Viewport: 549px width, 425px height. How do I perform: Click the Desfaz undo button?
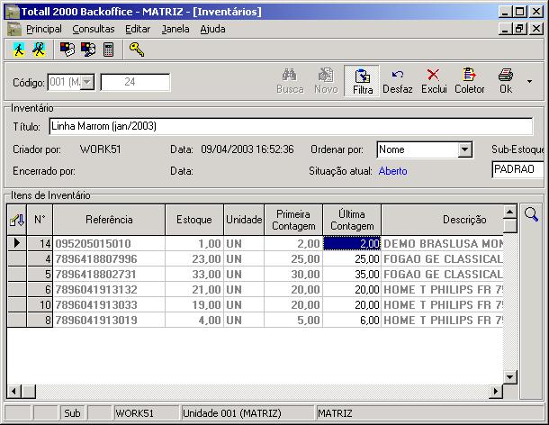397,81
